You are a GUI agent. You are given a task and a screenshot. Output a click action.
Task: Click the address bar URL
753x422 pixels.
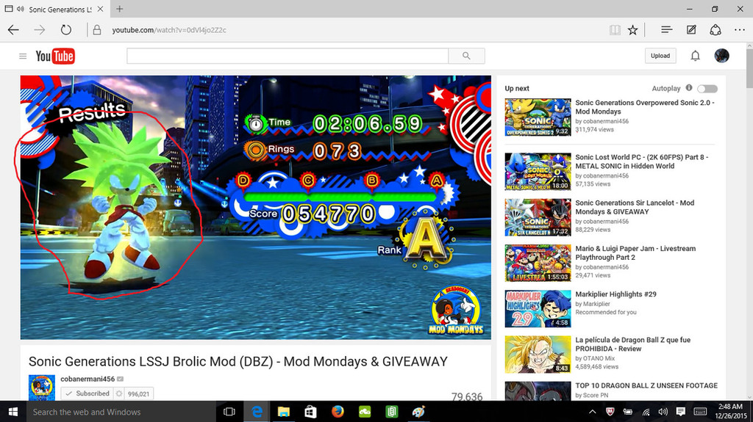coord(169,30)
